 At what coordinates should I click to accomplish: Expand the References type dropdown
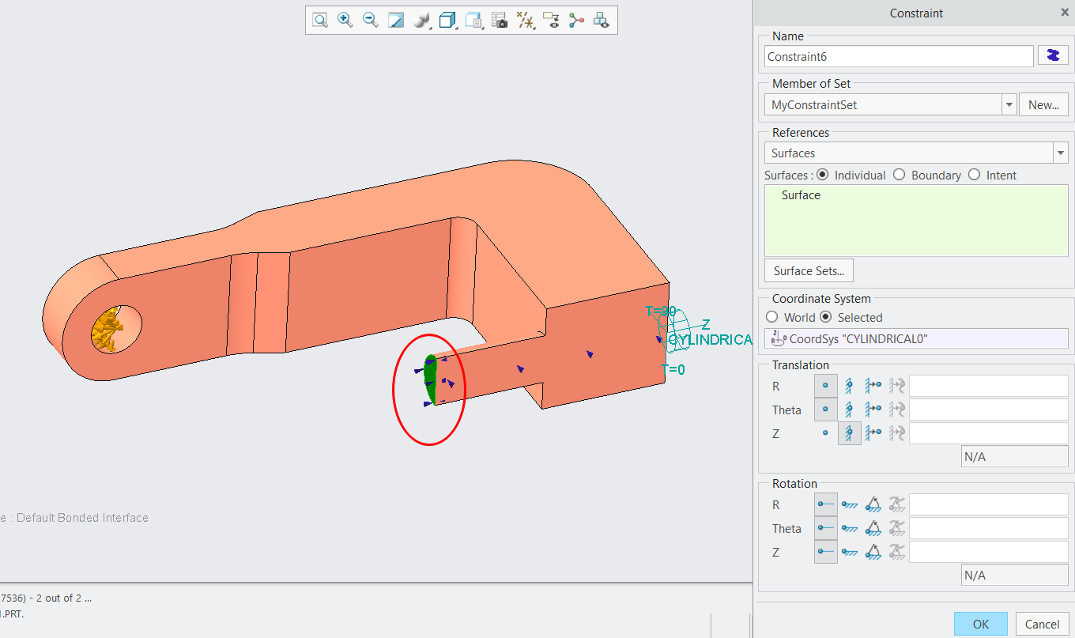(x=1061, y=153)
